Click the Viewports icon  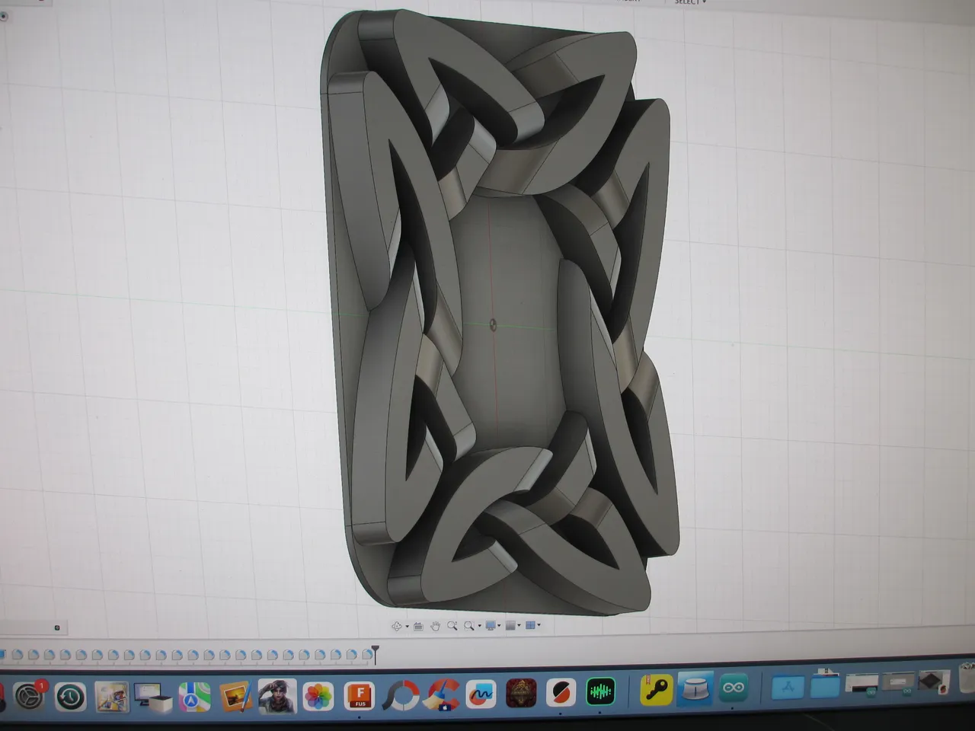(530, 626)
